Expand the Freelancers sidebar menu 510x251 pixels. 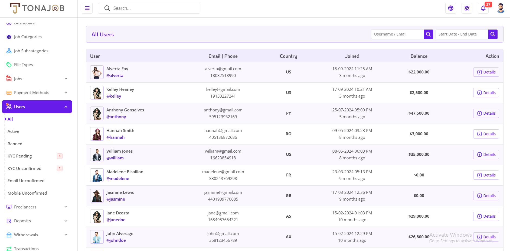click(x=37, y=207)
